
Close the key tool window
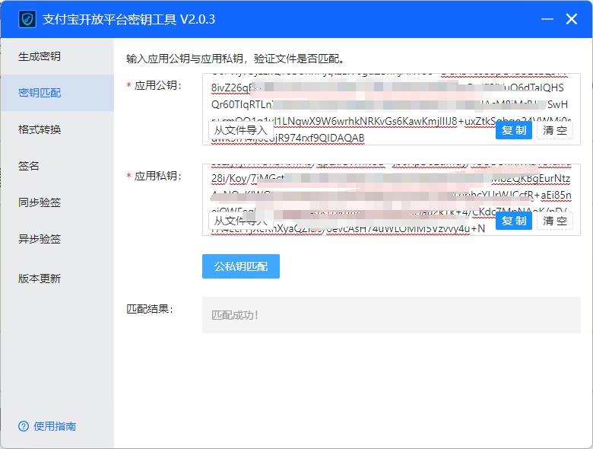(572, 19)
